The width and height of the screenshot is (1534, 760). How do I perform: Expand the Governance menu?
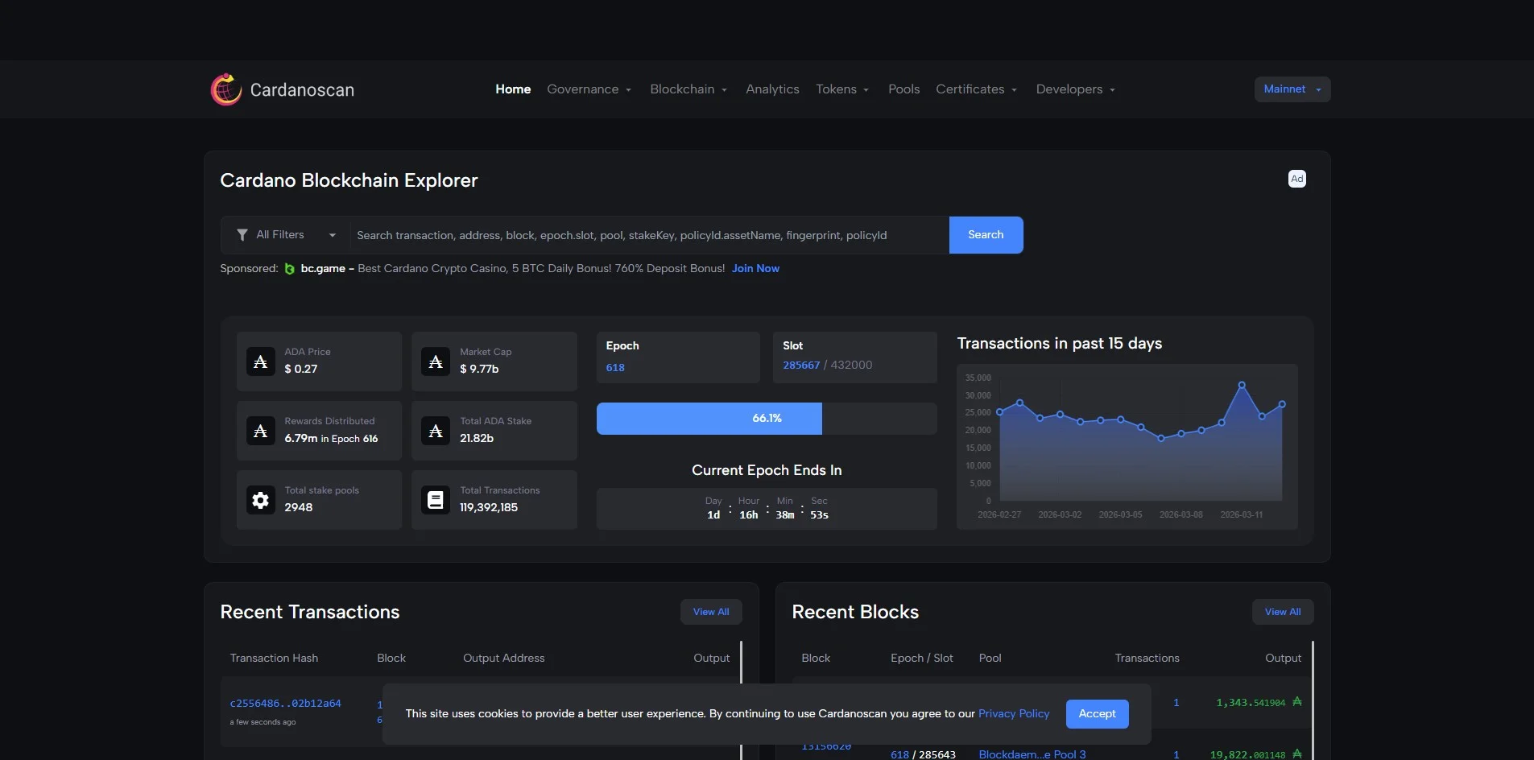[589, 89]
